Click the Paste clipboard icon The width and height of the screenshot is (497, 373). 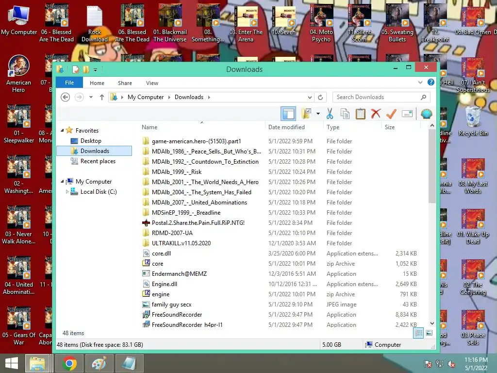pos(361,114)
